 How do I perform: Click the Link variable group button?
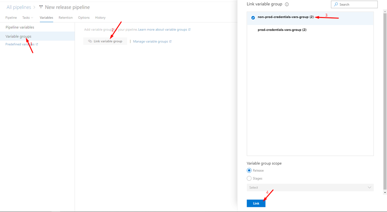105,41
